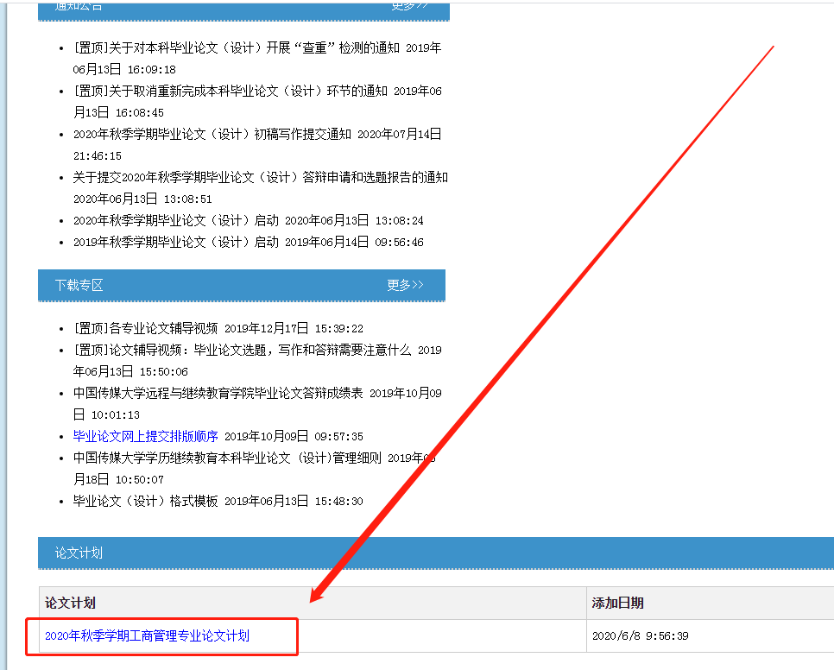Image resolution: width=834 pixels, height=670 pixels.
Task: Select date cell 2020/6/8 9:56:39
Action: [641, 636]
